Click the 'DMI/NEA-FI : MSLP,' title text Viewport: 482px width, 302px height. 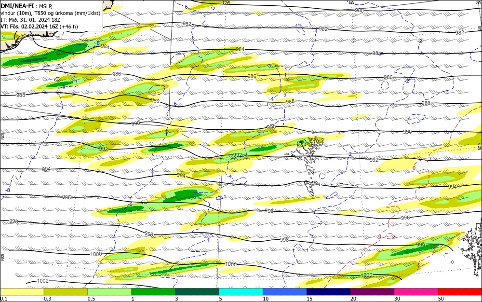[27, 5]
